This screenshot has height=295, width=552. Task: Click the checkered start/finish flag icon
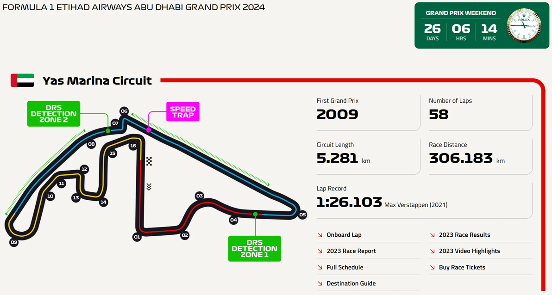point(149,161)
